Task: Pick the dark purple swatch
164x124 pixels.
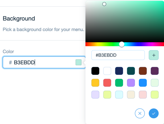Action: pyautogui.click(x=155, y=71)
